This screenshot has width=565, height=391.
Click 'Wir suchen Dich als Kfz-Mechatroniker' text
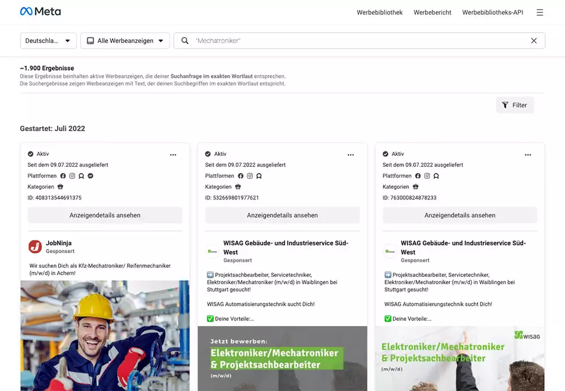tap(100, 270)
